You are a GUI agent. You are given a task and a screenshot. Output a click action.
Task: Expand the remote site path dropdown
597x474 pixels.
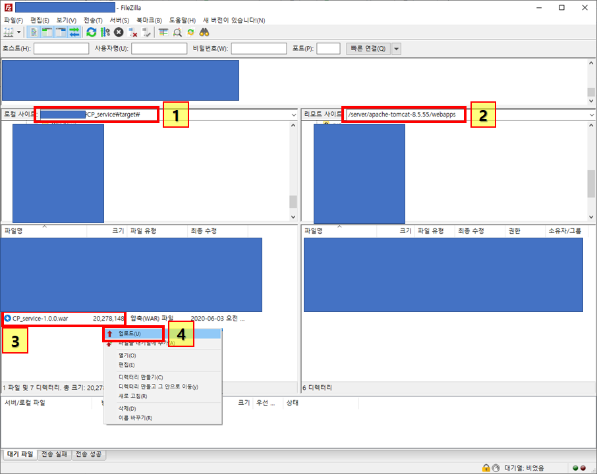click(x=592, y=115)
